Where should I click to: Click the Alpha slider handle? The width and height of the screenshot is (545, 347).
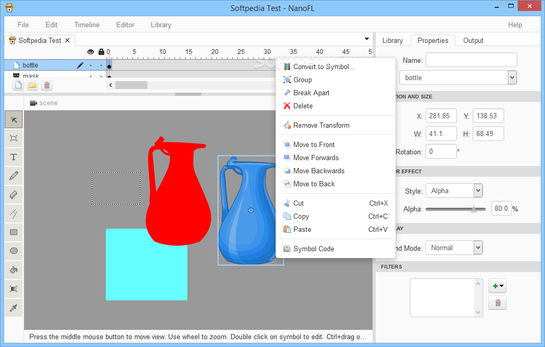tap(473, 209)
